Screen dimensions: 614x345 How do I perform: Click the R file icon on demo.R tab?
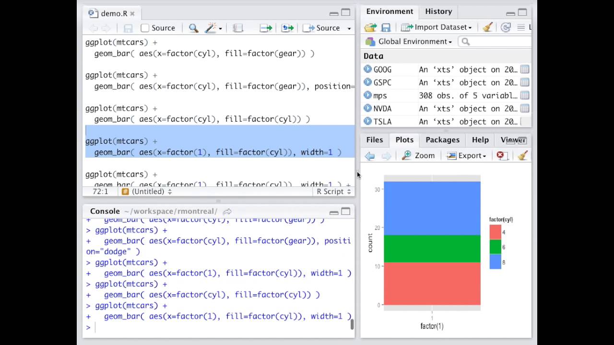click(x=93, y=13)
